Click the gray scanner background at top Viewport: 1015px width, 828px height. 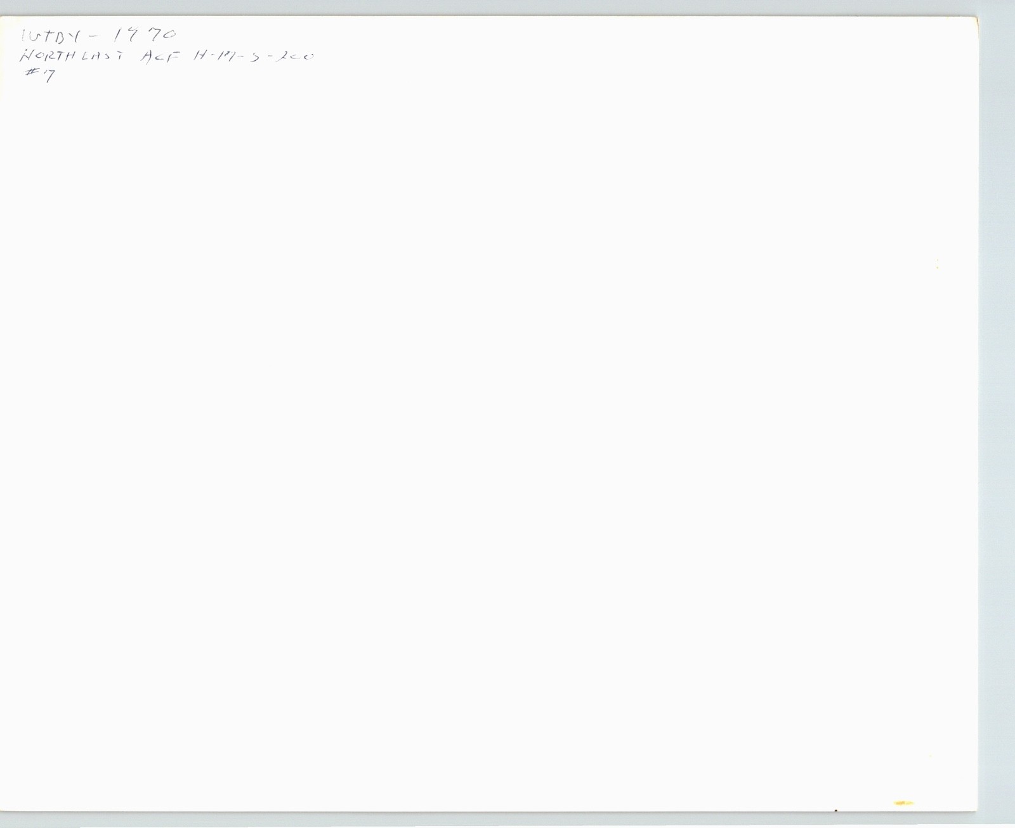tap(507, 7)
